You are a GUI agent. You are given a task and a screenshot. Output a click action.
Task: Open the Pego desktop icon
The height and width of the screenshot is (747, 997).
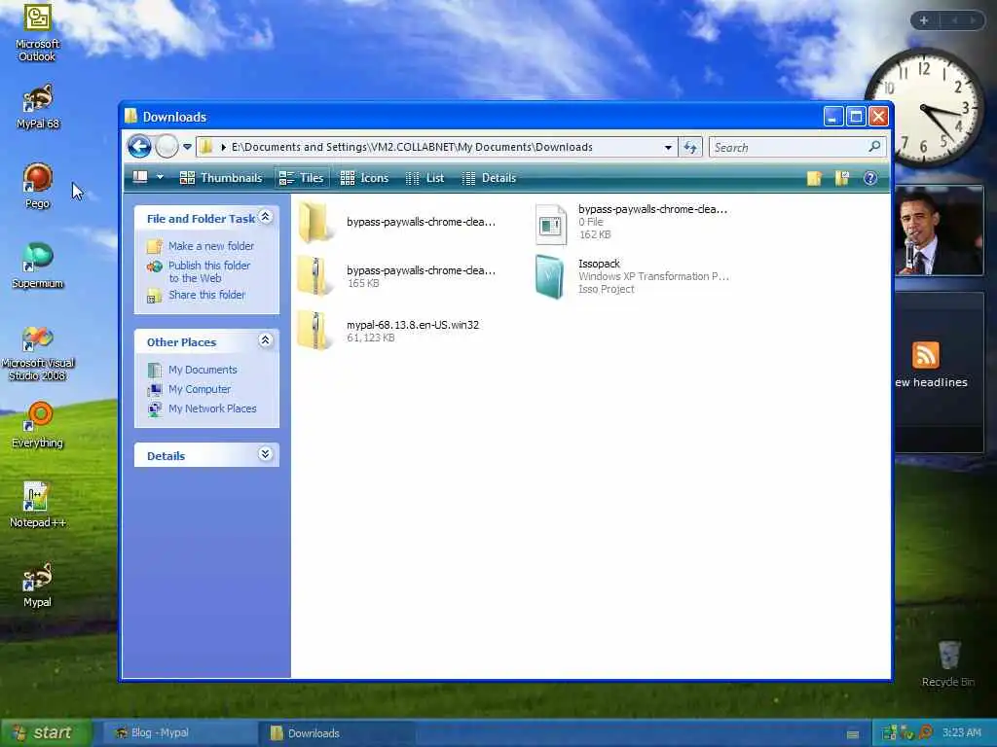click(x=38, y=186)
